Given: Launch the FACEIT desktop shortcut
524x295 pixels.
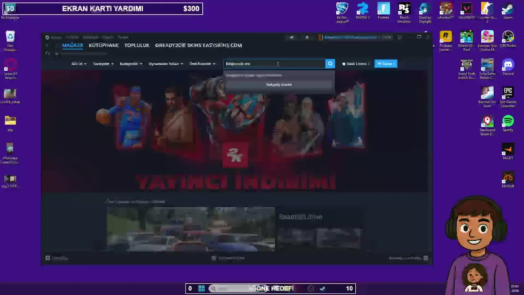Looking at the screenshot, I should (x=508, y=152).
